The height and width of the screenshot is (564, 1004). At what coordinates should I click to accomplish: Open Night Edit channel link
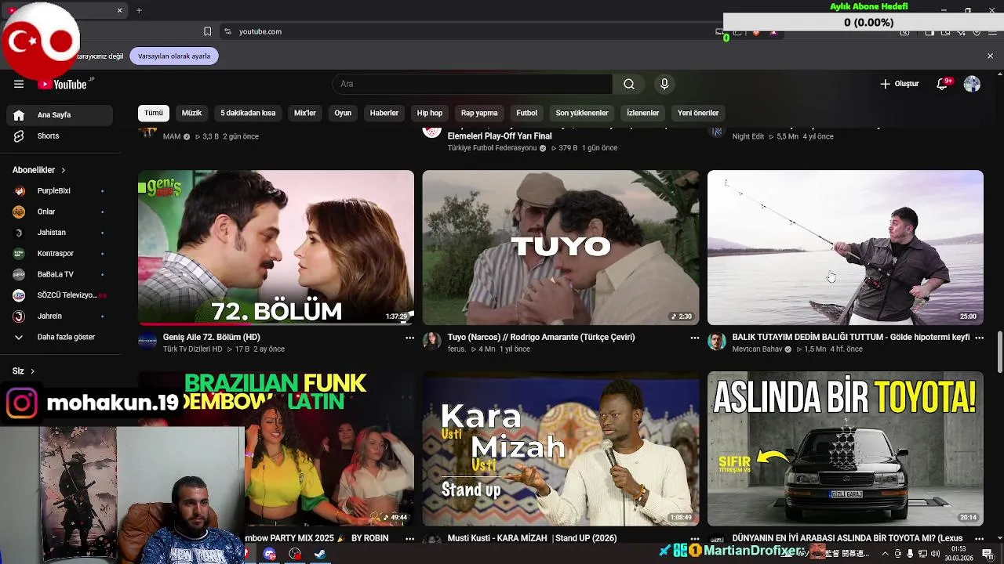pos(748,136)
